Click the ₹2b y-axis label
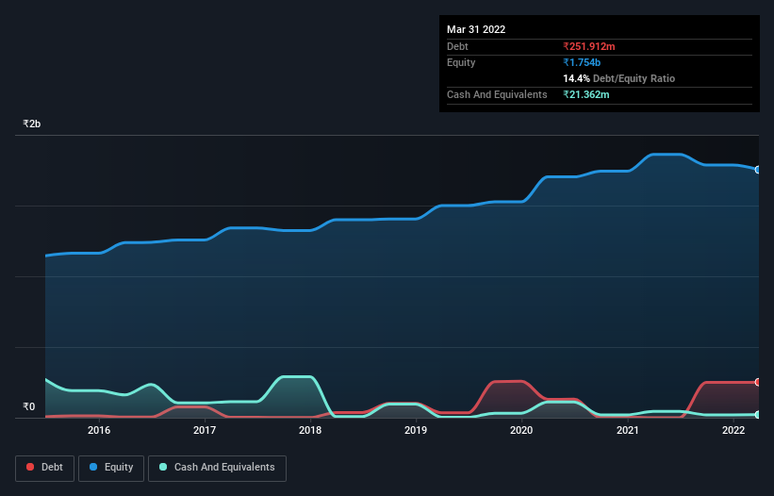Screen dimensions: 774x496 tap(32, 124)
